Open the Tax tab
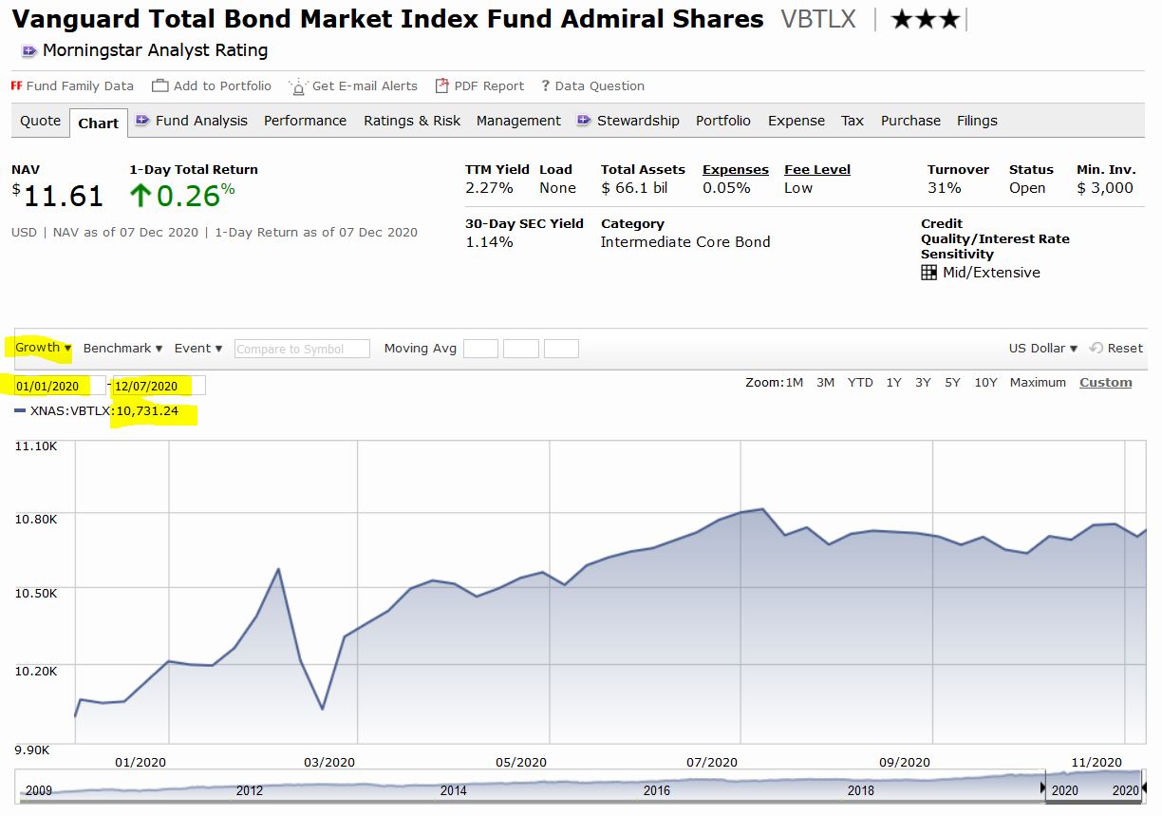 [853, 121]
